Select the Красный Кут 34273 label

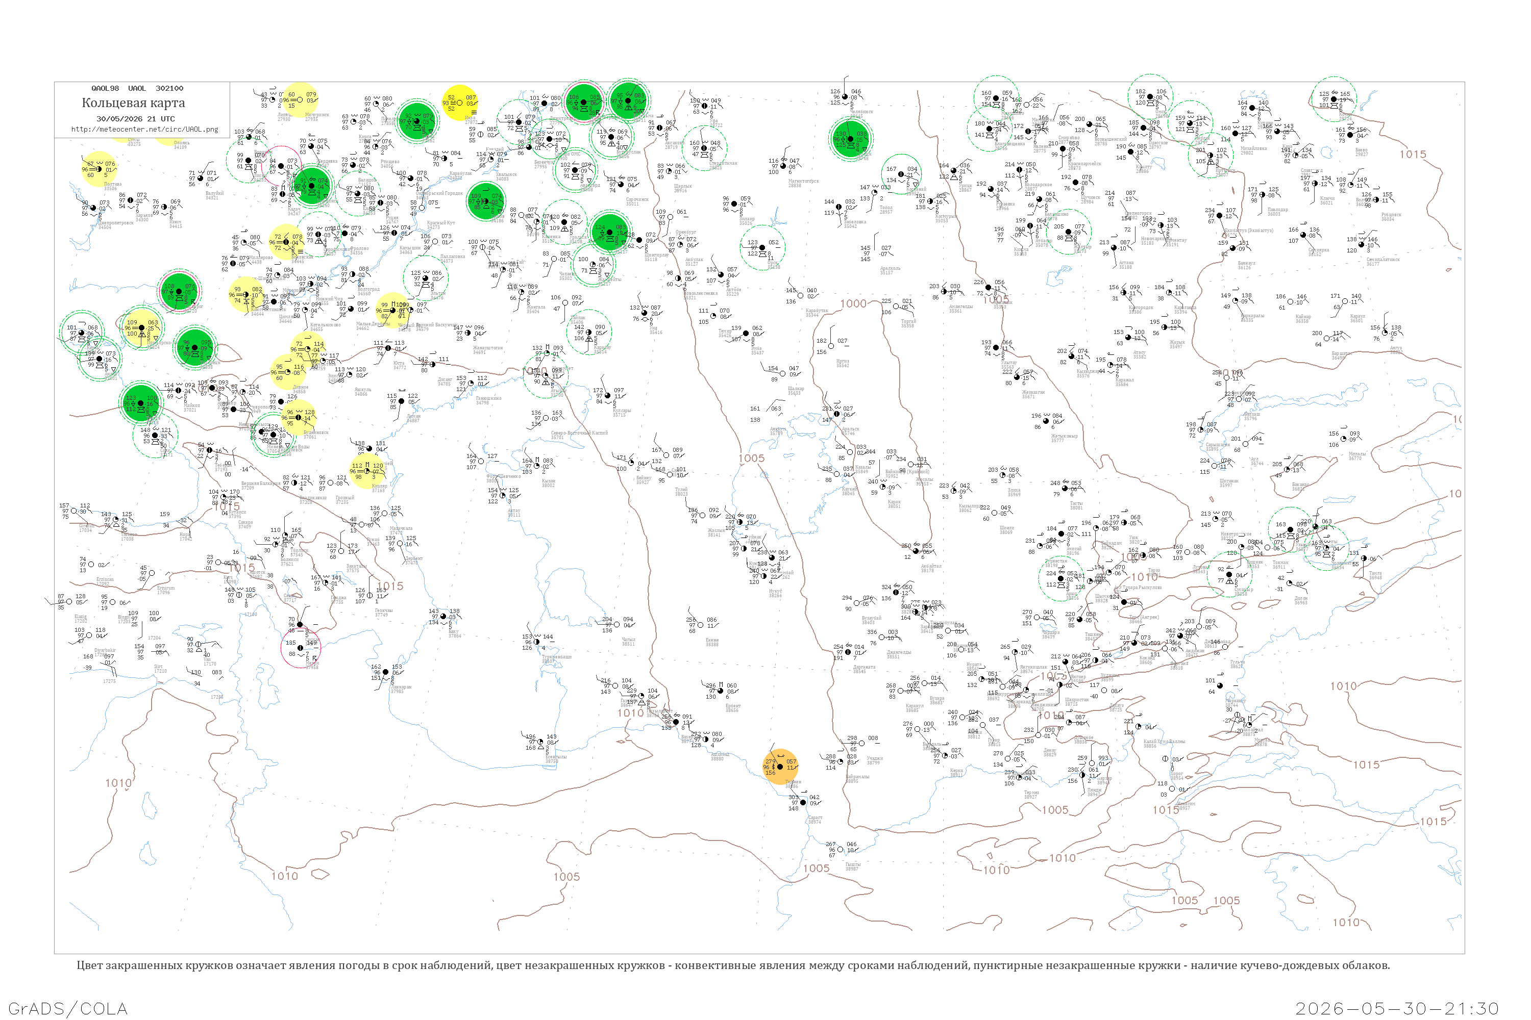(x=441, y=225)
